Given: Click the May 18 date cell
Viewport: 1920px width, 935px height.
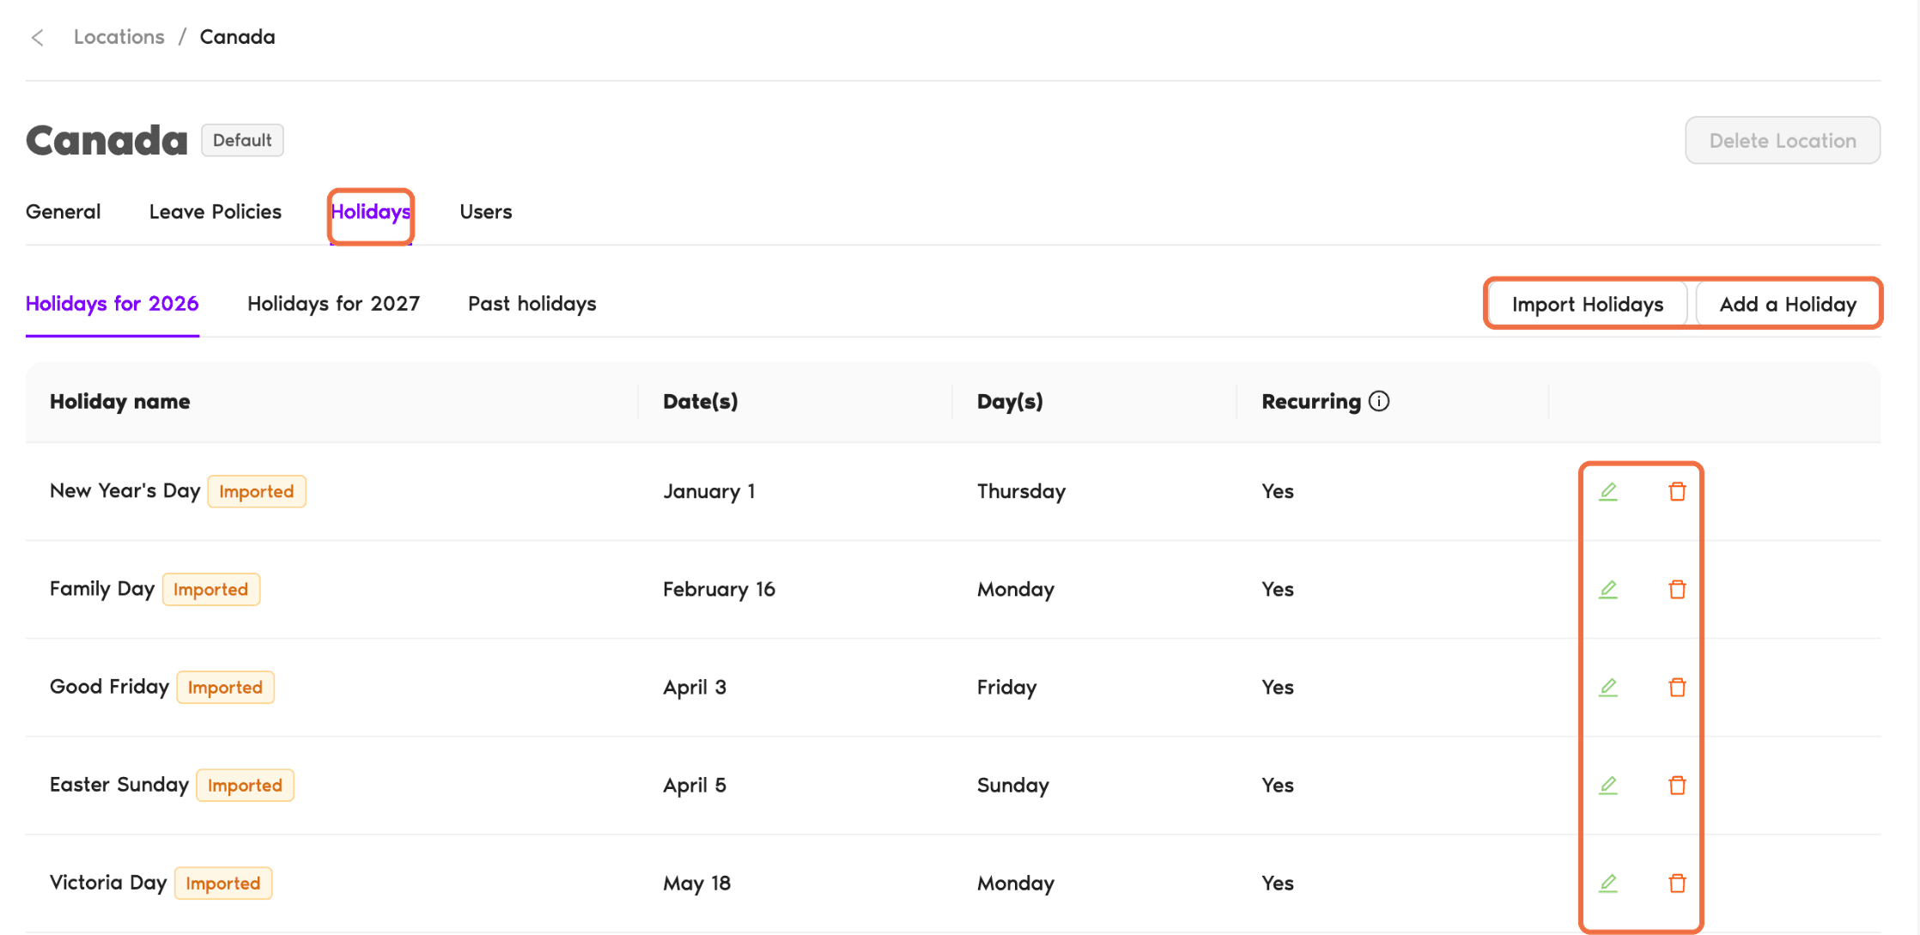Looking at the screenshot, I should click(696, 883).
